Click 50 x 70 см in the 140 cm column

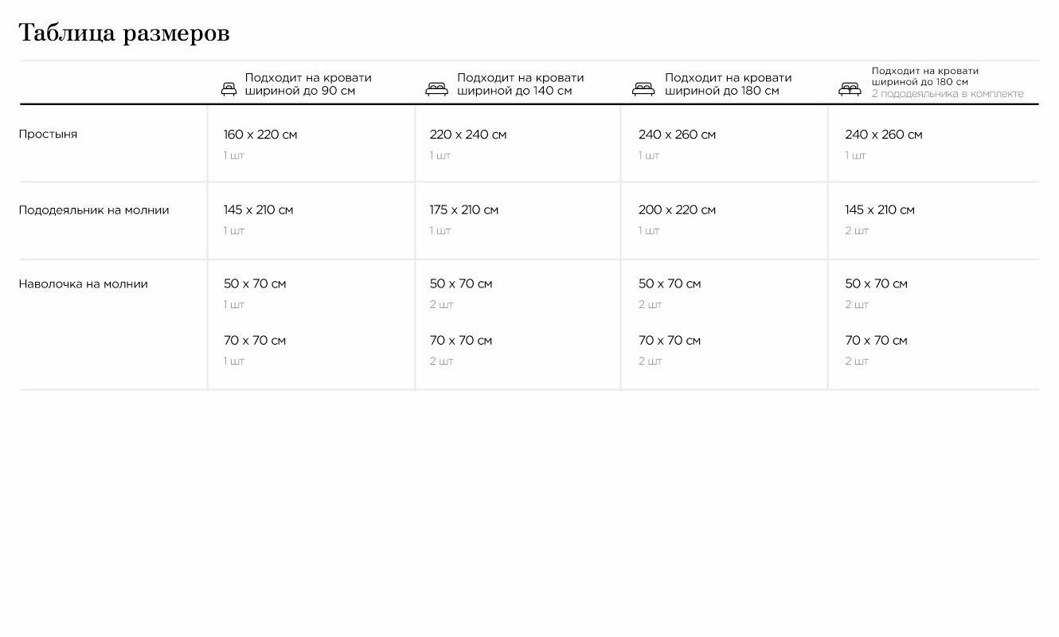[461, 284]
